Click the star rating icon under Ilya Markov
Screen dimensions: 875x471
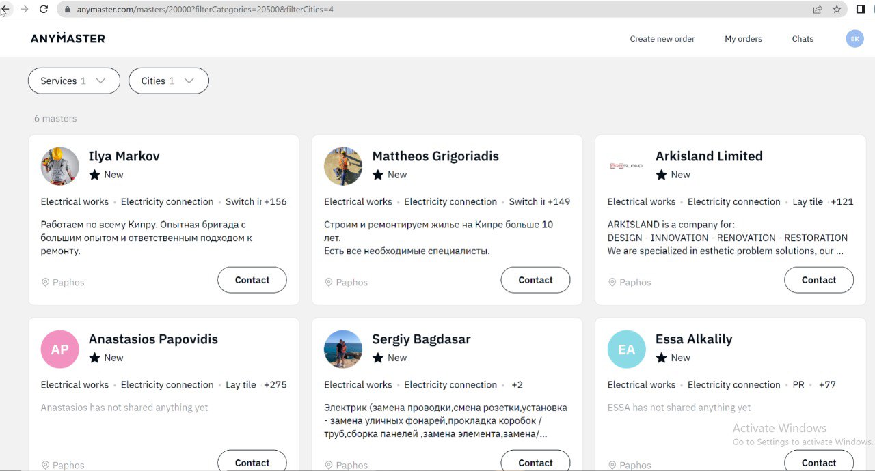pyautogui.click(x=94, y=175)
